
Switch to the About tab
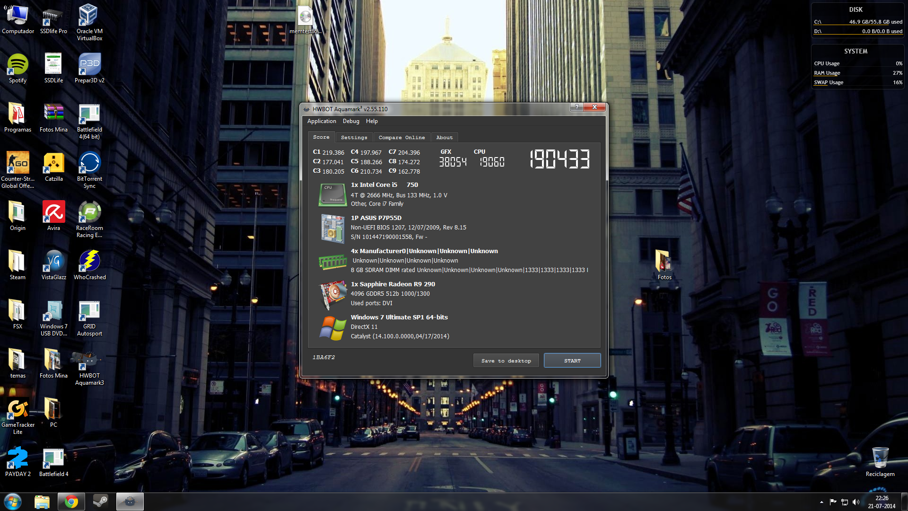(x=444, y=137)
